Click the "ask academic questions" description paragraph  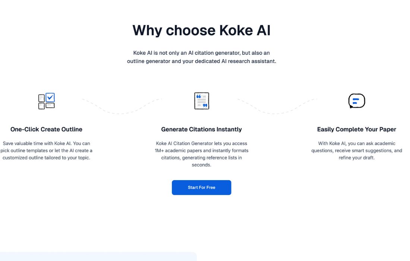point(356,150)
